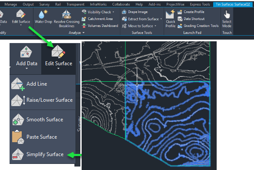254x170 pixels.
Task: Click the Touch panel label
Action: (227, 33)
